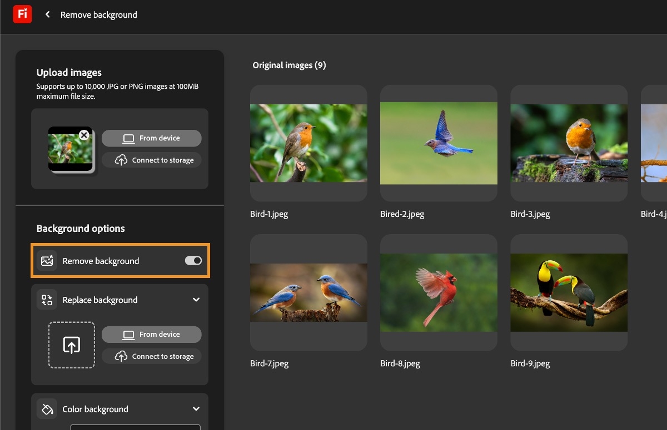The height and width of the screenshot is (430, 667).
Task: Click the input field below Color background
Action: [x=135, y=427]
